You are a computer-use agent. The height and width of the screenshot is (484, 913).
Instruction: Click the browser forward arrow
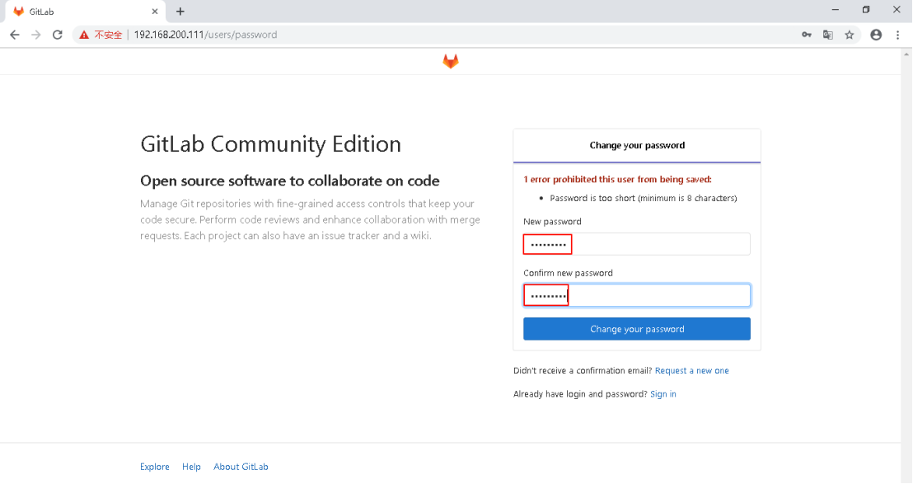[36, 35]
